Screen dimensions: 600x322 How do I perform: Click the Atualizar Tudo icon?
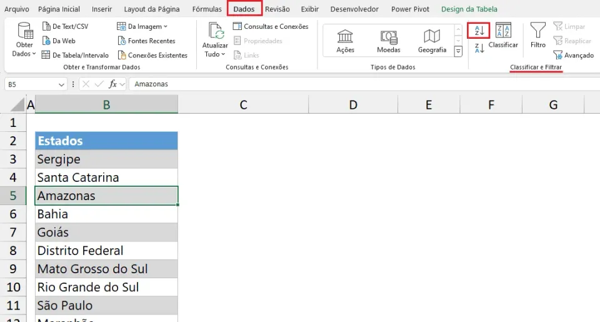click(216, 31)
